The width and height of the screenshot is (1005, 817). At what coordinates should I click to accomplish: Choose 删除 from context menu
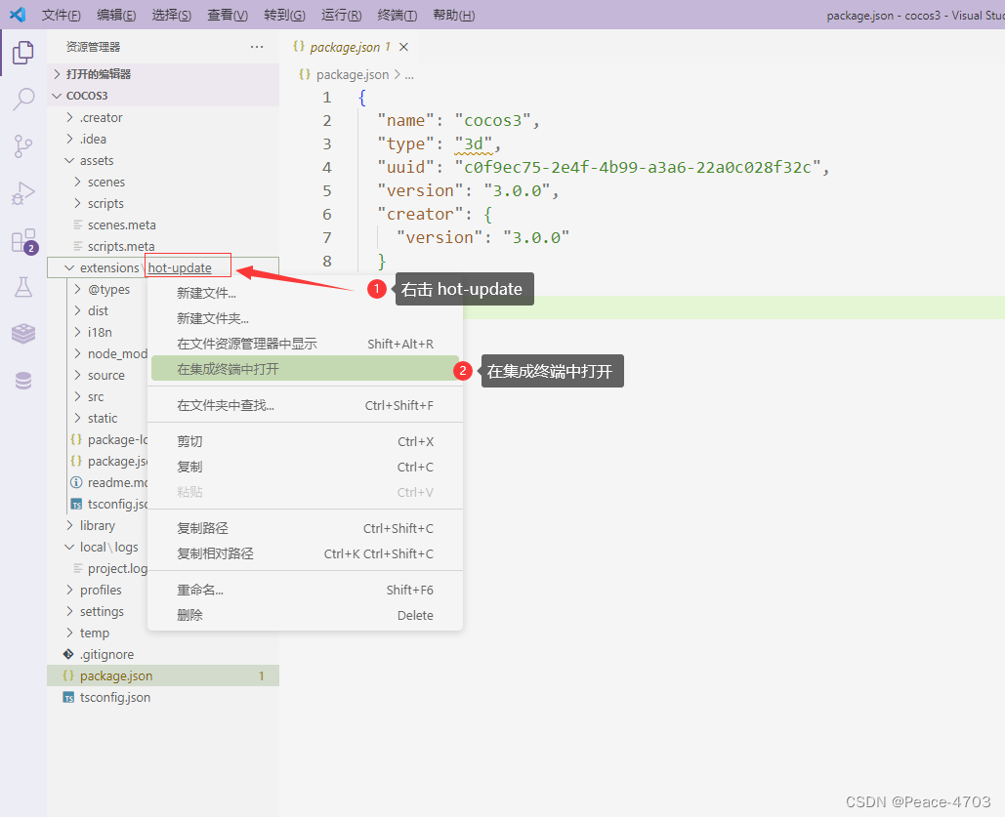(x=305, y=615)
